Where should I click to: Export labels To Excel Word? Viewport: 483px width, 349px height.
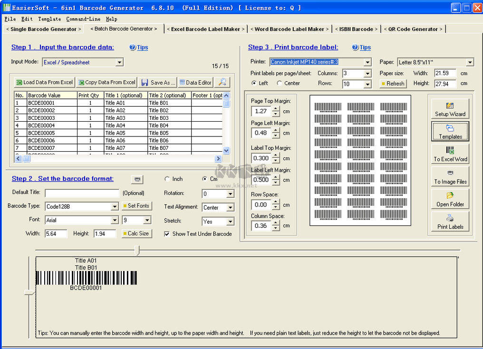(450, 154)
